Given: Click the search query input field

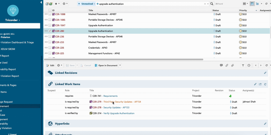Looking at the screenshot, I should [x=151, y=4].
